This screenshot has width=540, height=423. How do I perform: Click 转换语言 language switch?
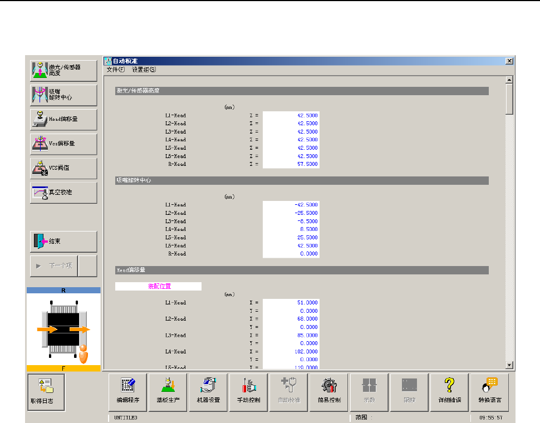(490, 392)
